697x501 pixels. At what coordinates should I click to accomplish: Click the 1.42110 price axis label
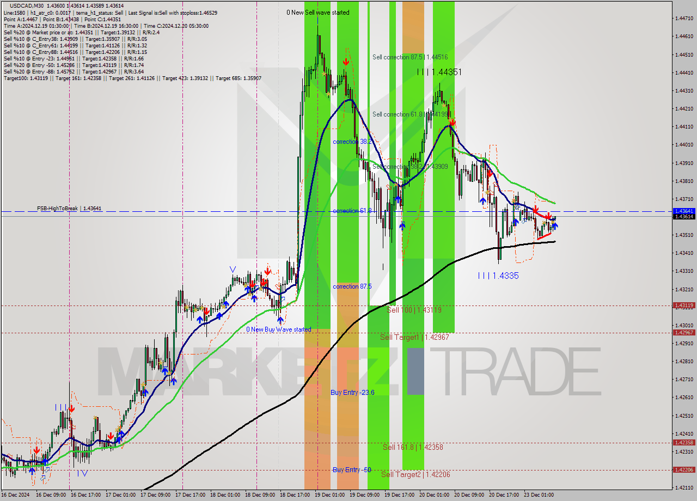click(684, 487)
